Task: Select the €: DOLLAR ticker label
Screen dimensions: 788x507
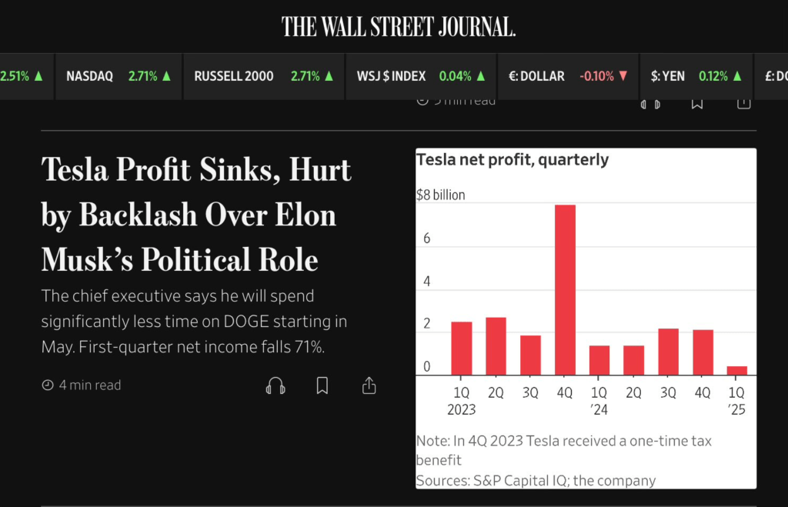Action: click(536, 76)
